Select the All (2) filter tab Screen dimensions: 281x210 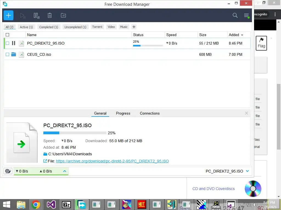pos(10,27)
